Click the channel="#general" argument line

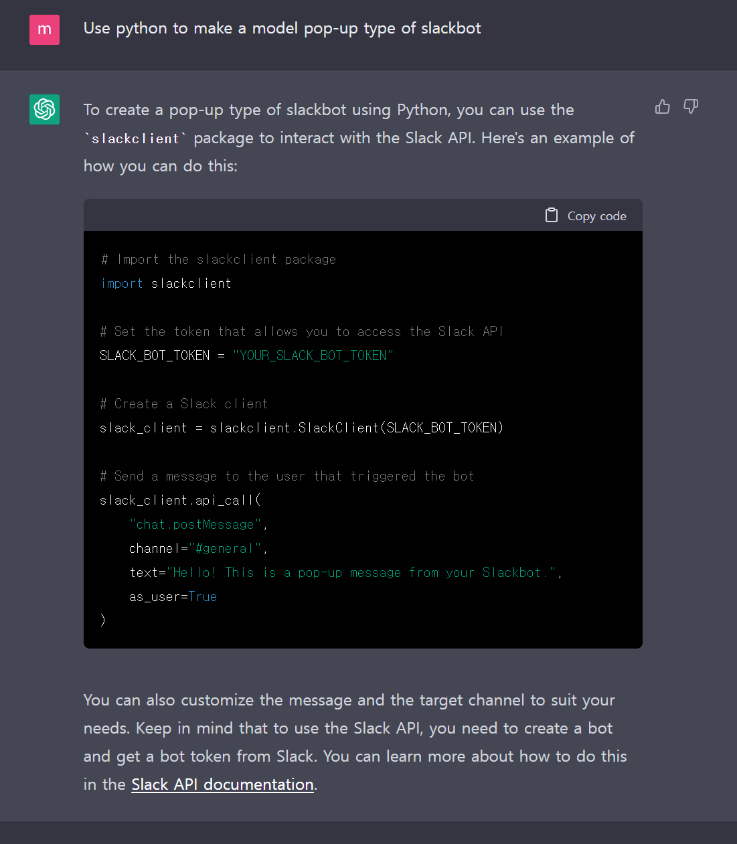tap(198, 548)
